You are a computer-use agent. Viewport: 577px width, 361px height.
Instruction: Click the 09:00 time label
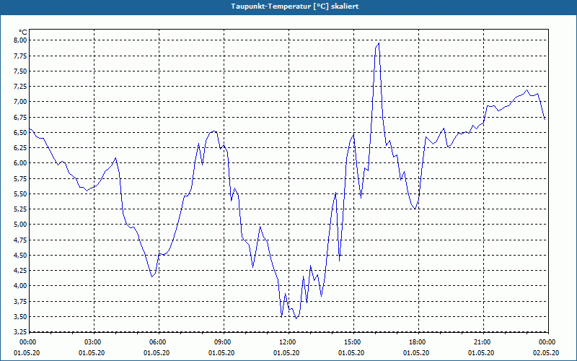(x=224, y=342)
